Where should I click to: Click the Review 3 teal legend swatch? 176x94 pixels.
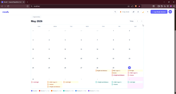64,91
